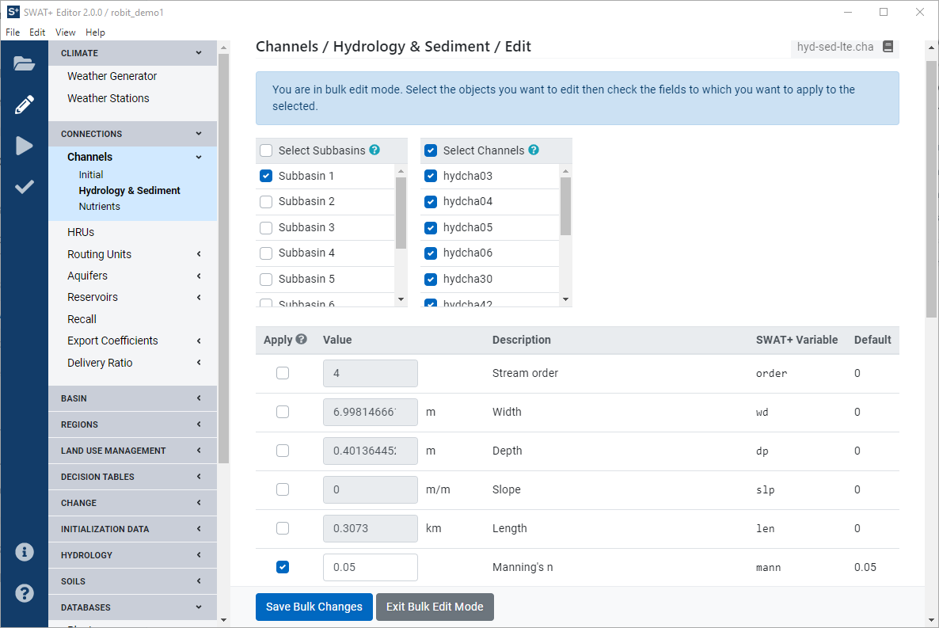Uncheck the hydcha04 channel checkbox

[431, 202]
